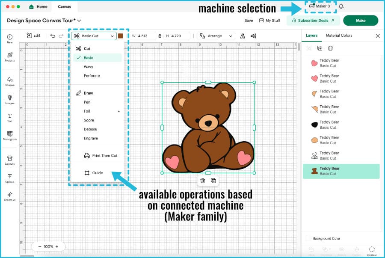Viewport: 385px width, 258px height.
Task: Choose the Perforate option
Action: point(92,76)
